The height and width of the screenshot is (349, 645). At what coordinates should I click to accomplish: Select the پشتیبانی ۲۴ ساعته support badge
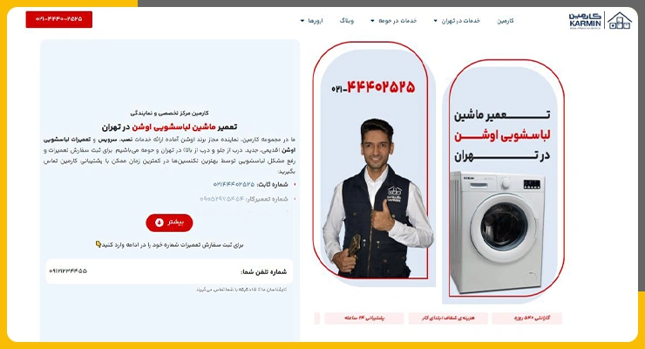(x=364, y=318)
